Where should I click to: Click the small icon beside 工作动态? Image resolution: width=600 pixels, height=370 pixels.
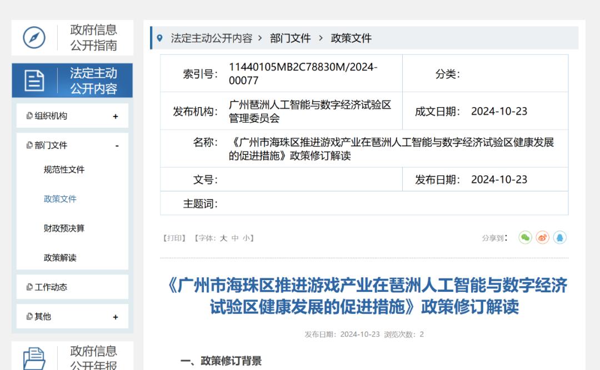point(29,287)
